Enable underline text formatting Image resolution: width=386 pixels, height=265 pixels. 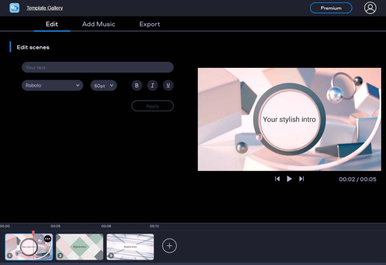point(168,85)
